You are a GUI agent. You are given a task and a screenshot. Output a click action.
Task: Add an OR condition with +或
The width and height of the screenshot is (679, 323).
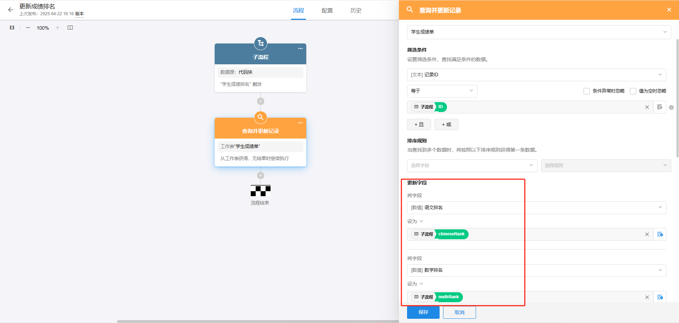coord(446,124)
